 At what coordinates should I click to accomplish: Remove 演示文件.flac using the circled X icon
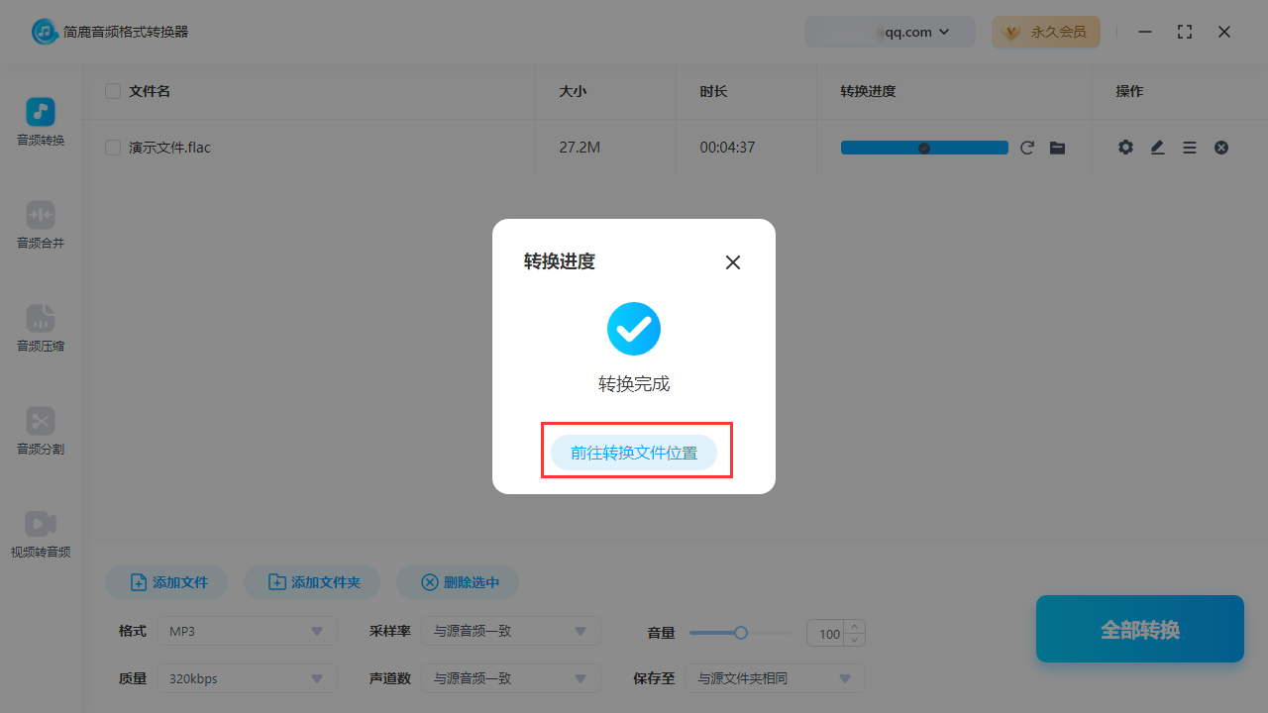coord(1221,147)
